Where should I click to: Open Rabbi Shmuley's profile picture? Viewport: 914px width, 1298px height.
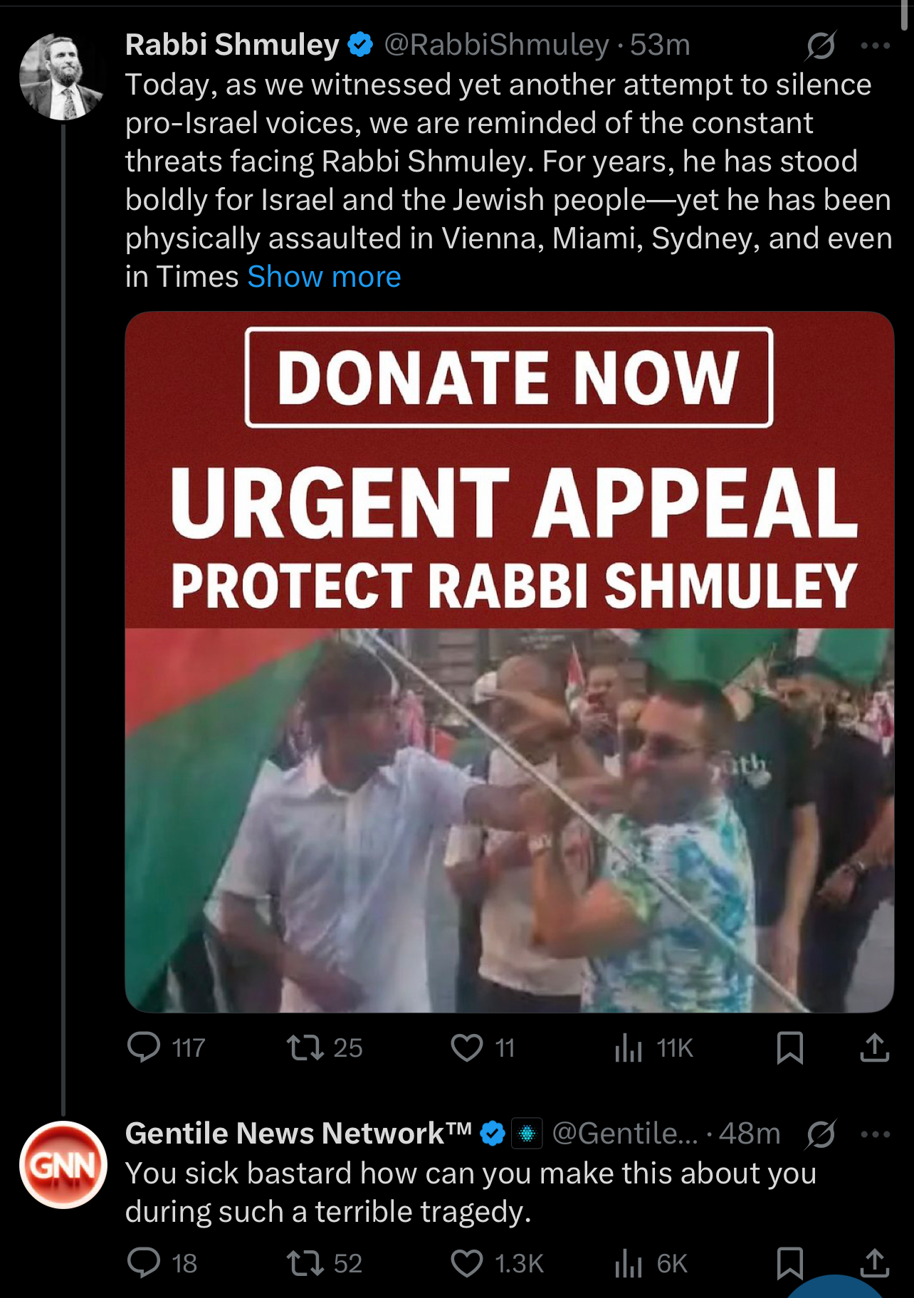pos(63,76)
